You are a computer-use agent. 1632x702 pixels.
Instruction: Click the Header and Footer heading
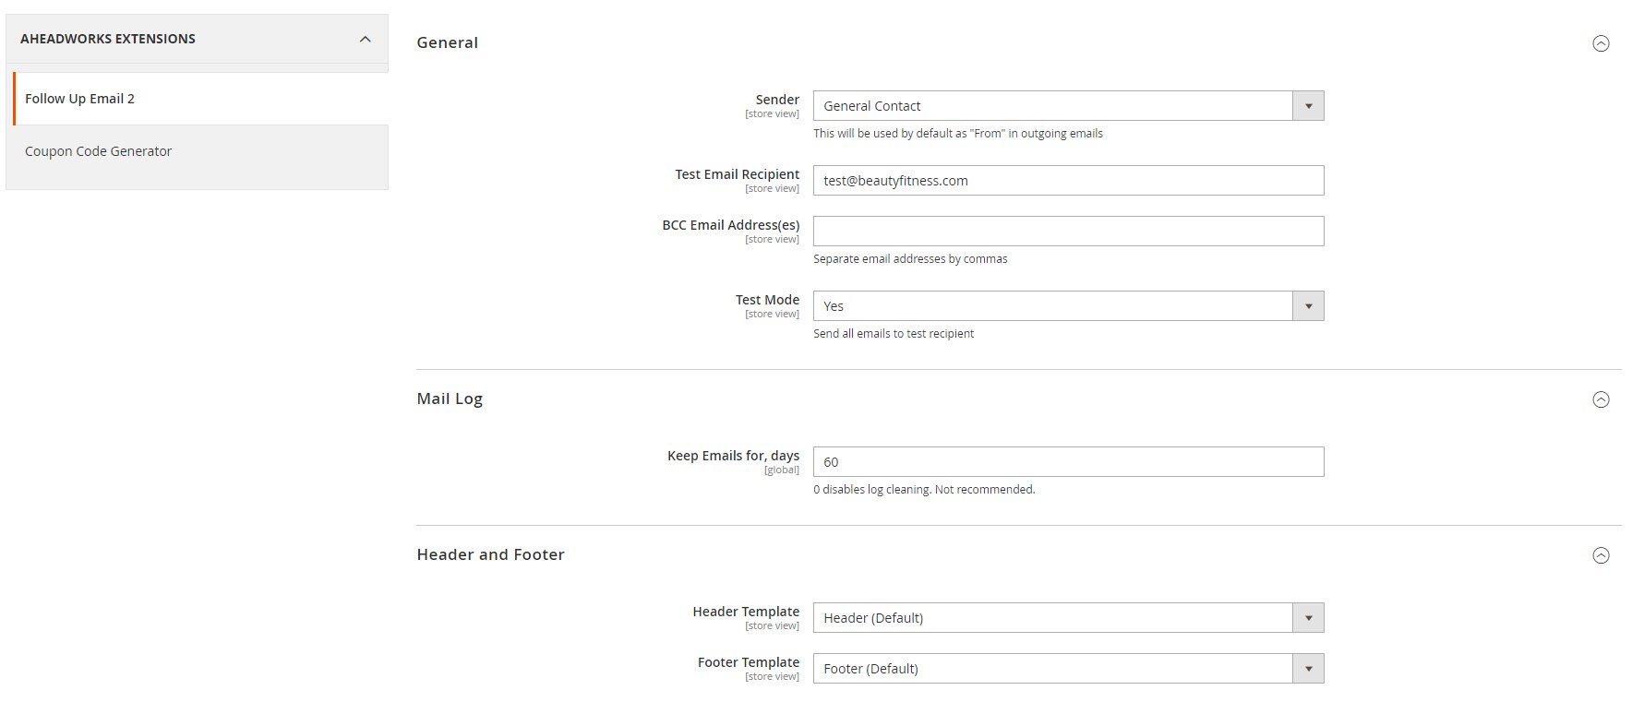tap(490, 554)
